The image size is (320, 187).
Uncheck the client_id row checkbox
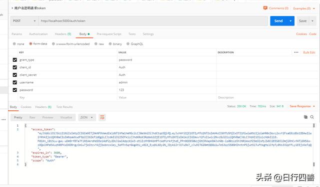pos(14,67)
